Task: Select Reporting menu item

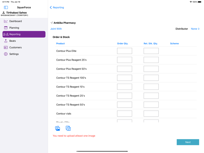Action: (x=24, y=34)
